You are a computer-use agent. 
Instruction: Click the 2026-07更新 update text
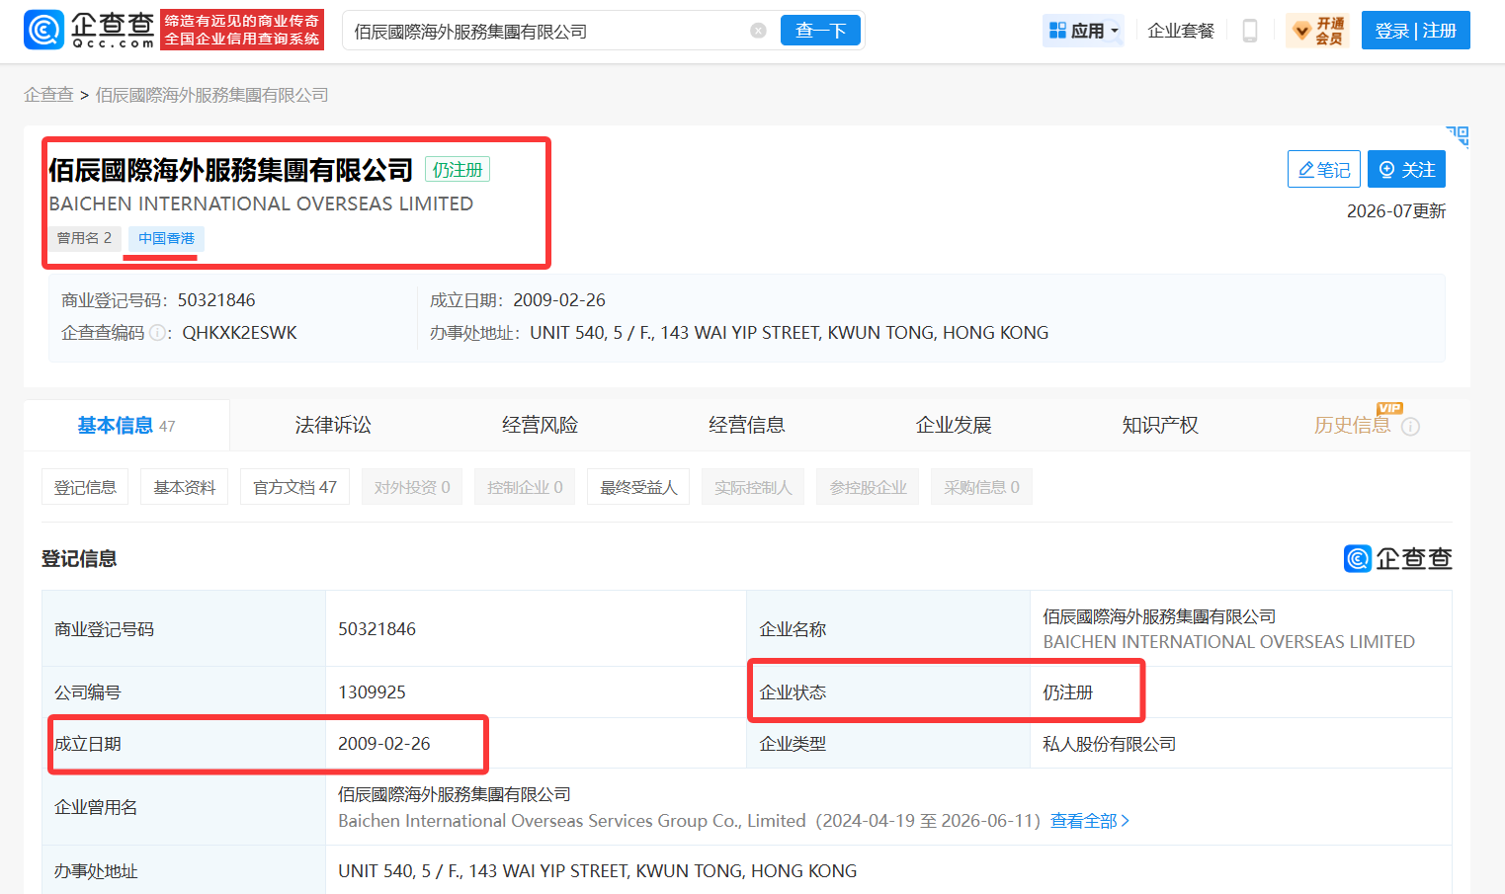1395,211
